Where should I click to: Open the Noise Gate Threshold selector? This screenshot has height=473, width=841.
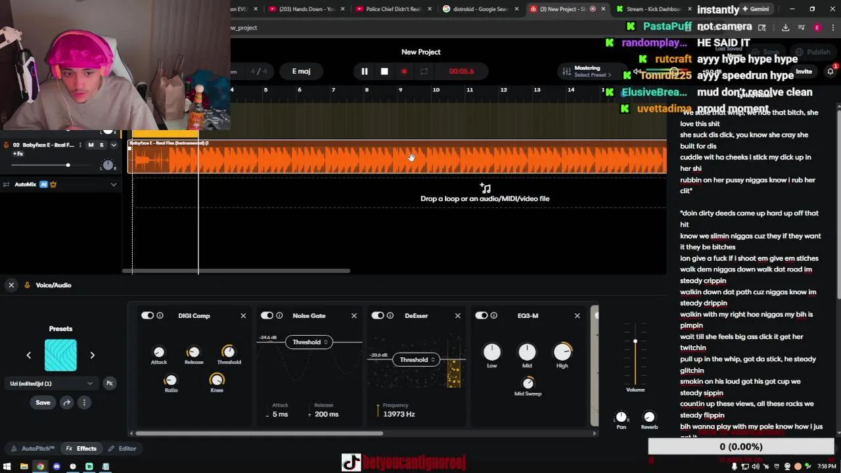[309, 342]
